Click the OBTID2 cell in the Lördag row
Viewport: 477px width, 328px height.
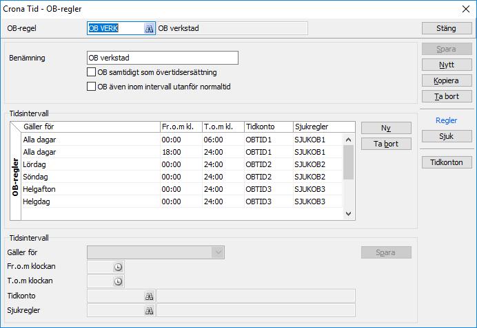269,164
